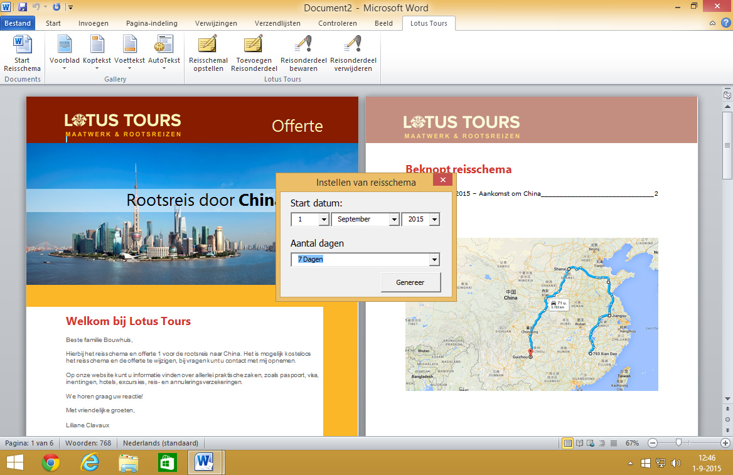Click the 7 Dagen input field
The width and height of the screenshot is (733, 475).
(360, 260)
